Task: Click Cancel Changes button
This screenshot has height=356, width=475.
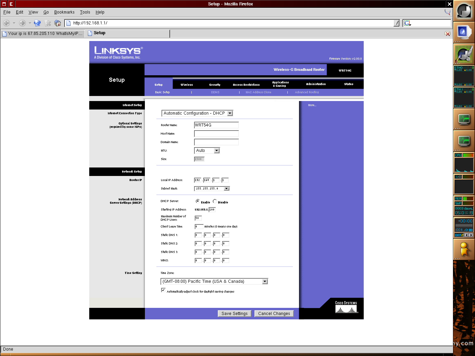Action: point(274,314)
